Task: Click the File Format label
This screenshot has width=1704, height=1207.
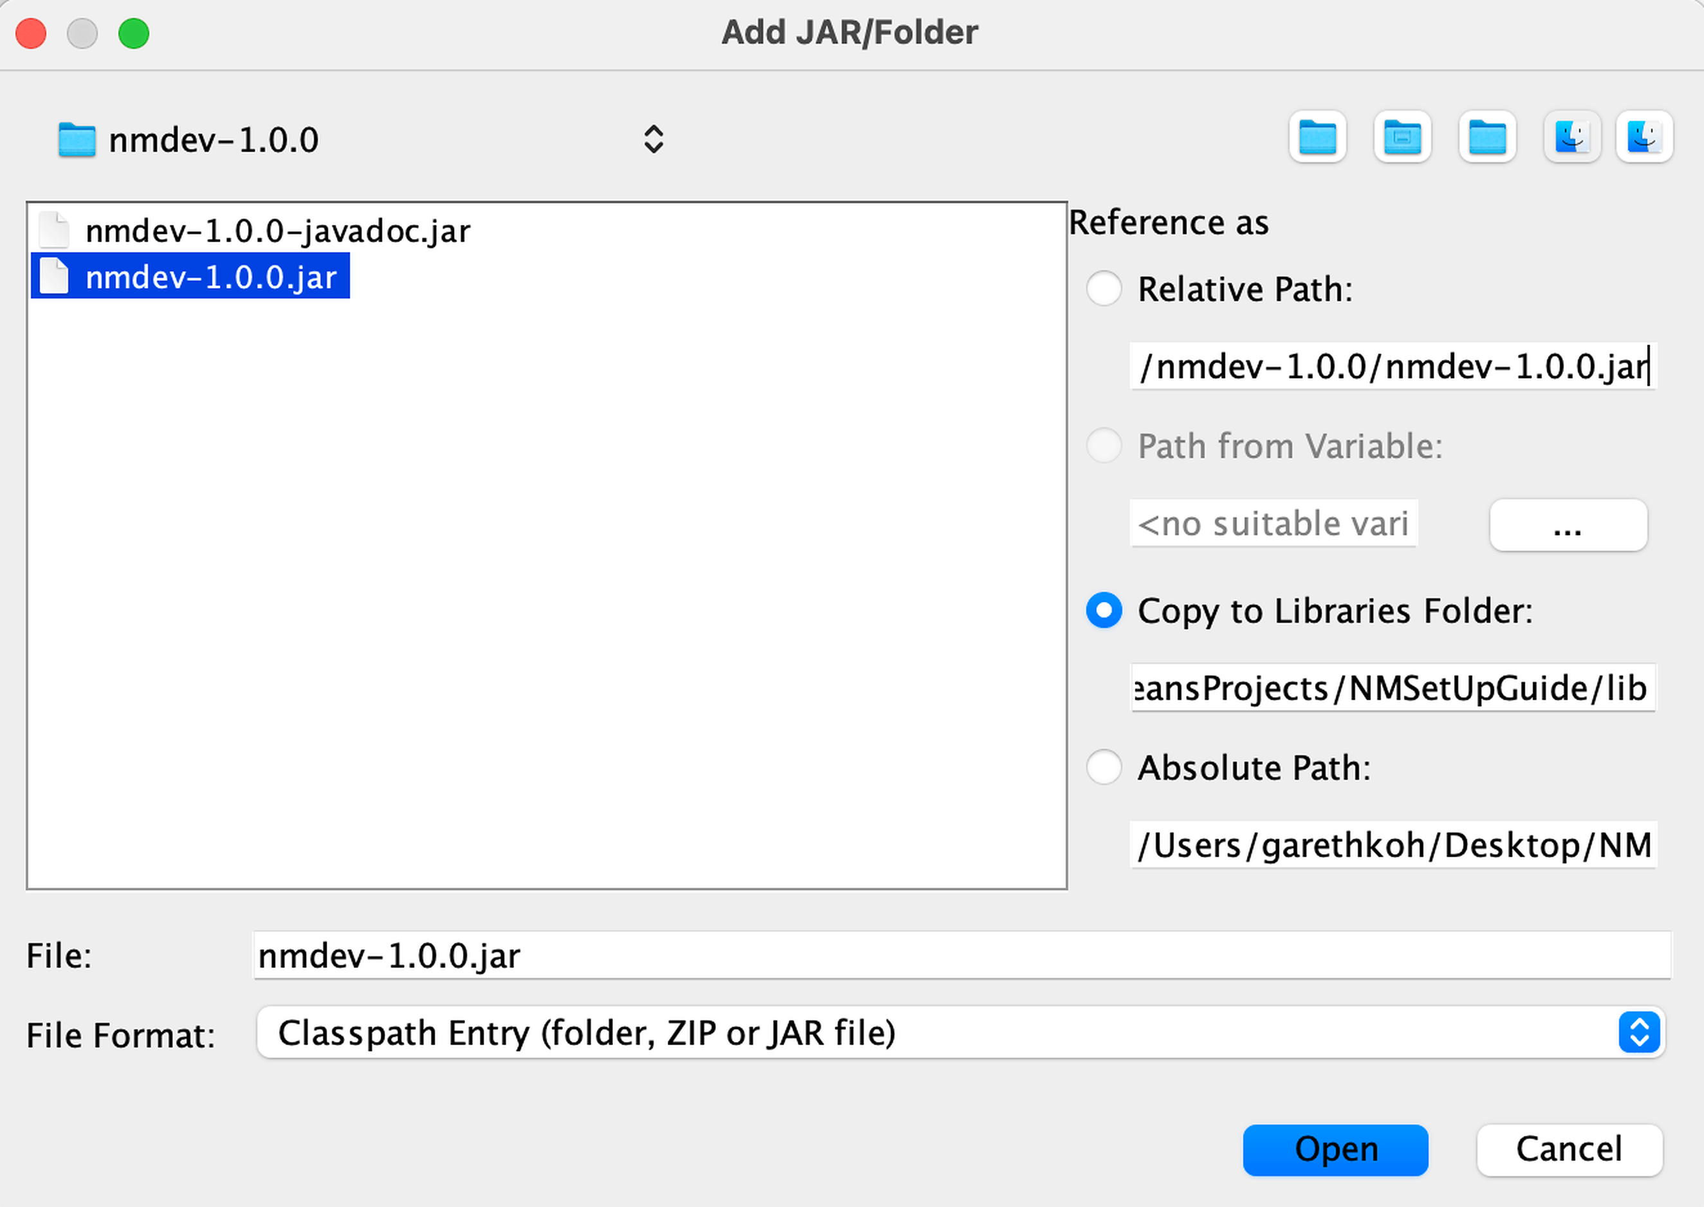Action: click(x=120, y=1035)
